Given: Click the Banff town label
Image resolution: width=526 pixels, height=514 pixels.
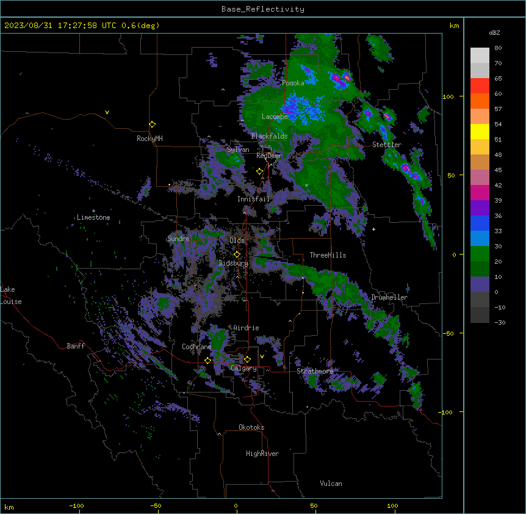Looking at the screenshot, I should [x=76, y=346].
